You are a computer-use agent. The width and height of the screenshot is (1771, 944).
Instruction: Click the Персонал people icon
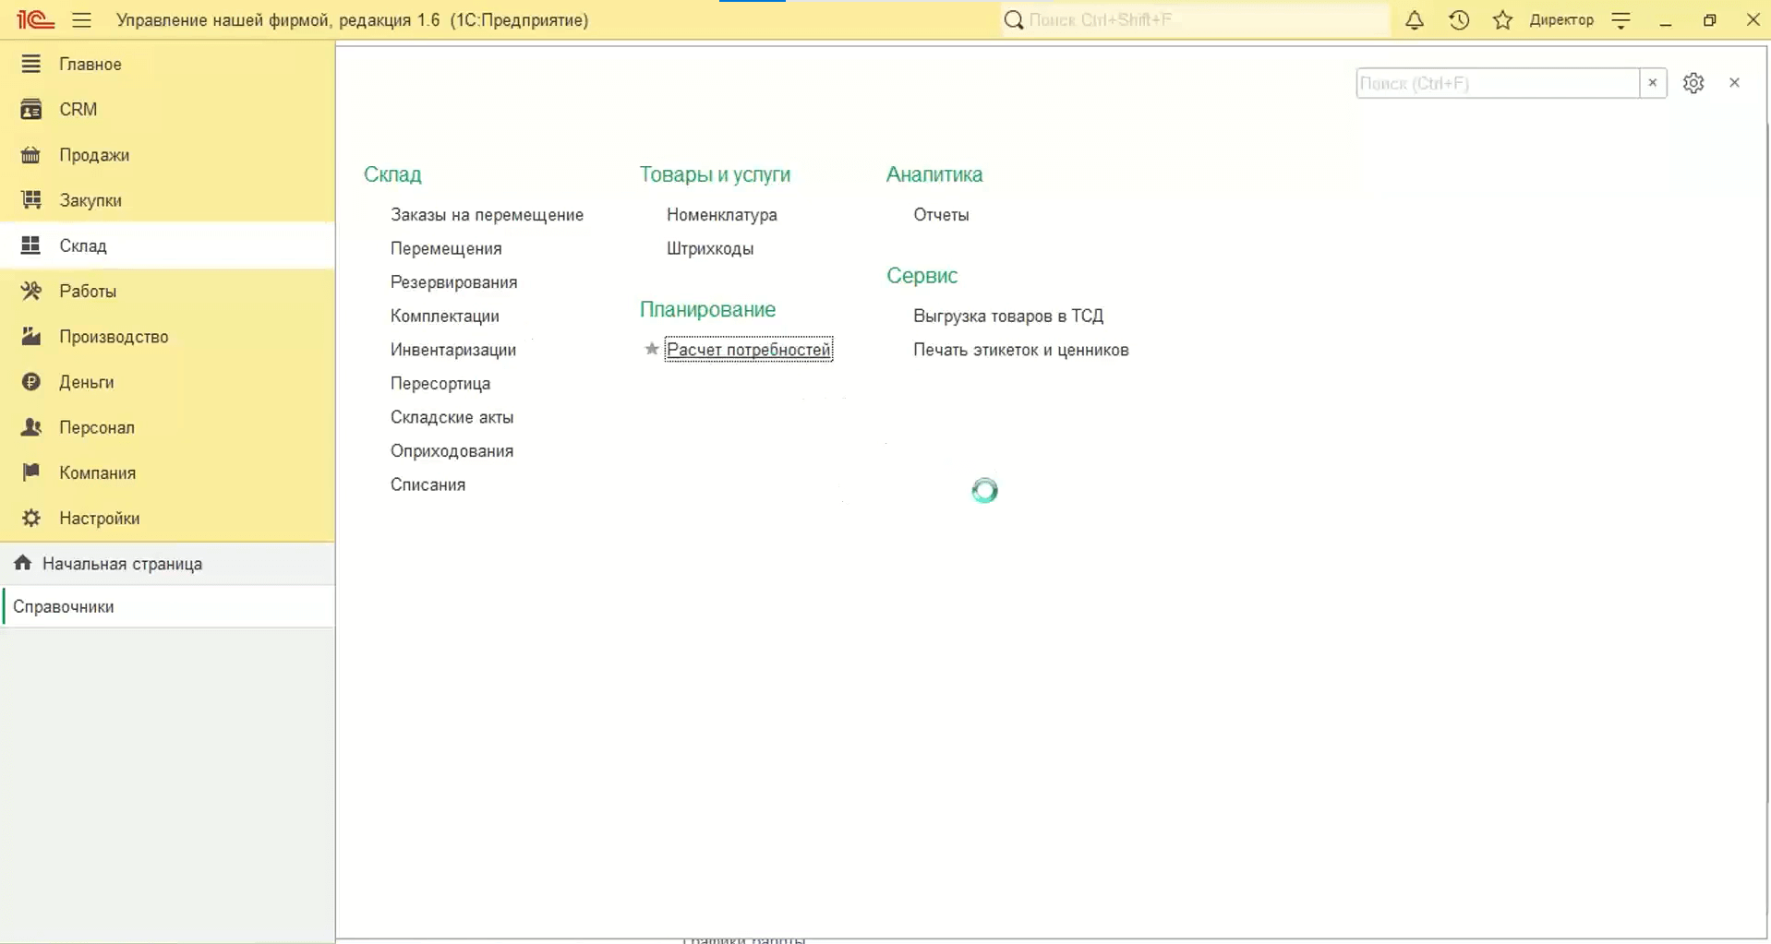(31, 426)
